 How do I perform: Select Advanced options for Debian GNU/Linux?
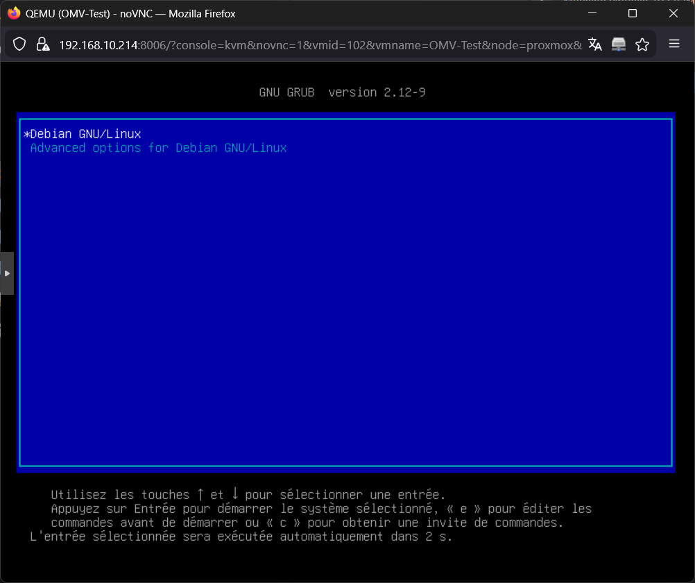coord(158,148)
